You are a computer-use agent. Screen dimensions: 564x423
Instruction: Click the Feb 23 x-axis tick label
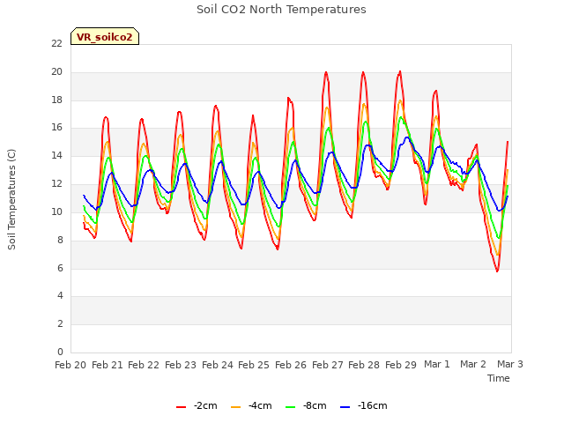tap(181, 365)
